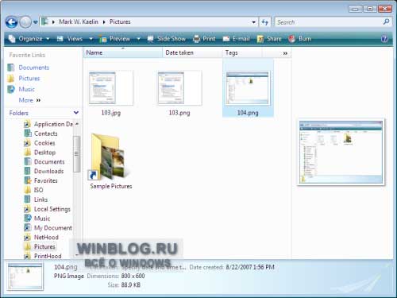Image resolution: width=397 pixels, height=298 pixels.
Task: Open the Help question mark icon
Action: pos(384,39)
